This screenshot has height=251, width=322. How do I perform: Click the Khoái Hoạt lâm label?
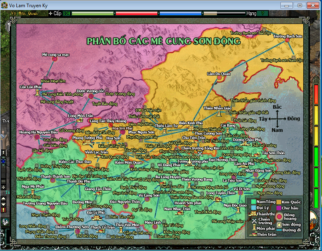click(53, 81)
